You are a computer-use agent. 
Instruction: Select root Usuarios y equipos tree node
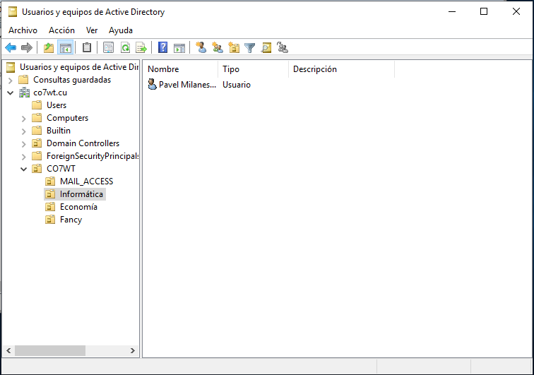pos(79,67)
